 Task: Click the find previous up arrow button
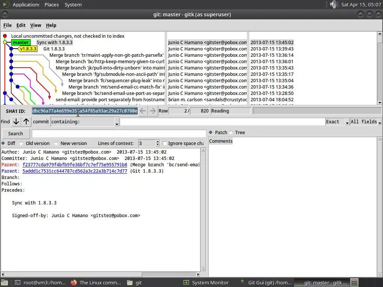27,121
